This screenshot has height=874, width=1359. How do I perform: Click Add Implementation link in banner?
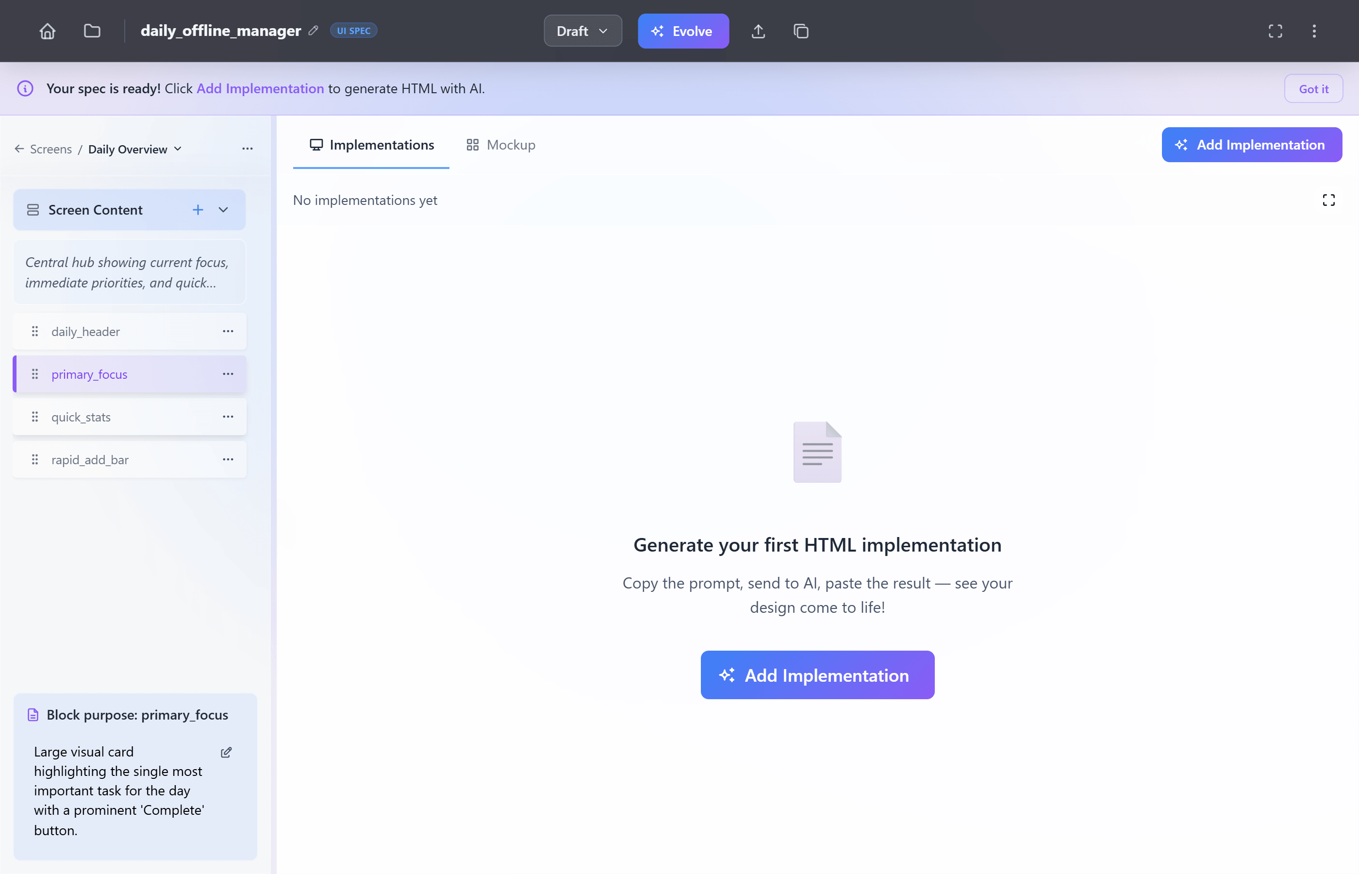(x=260, y=89)
